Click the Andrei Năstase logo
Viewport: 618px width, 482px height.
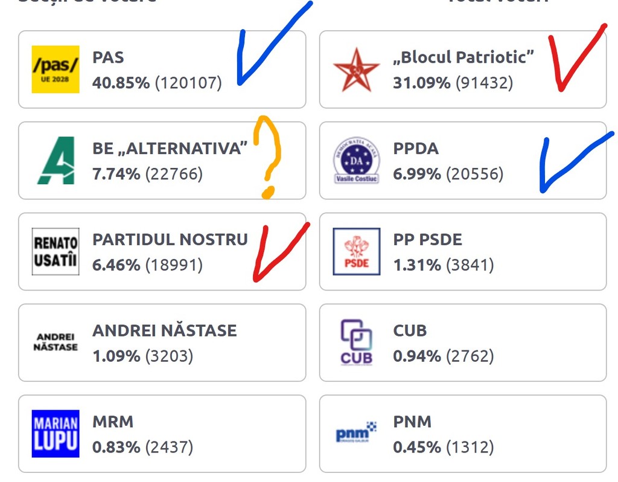click(56, 342)
